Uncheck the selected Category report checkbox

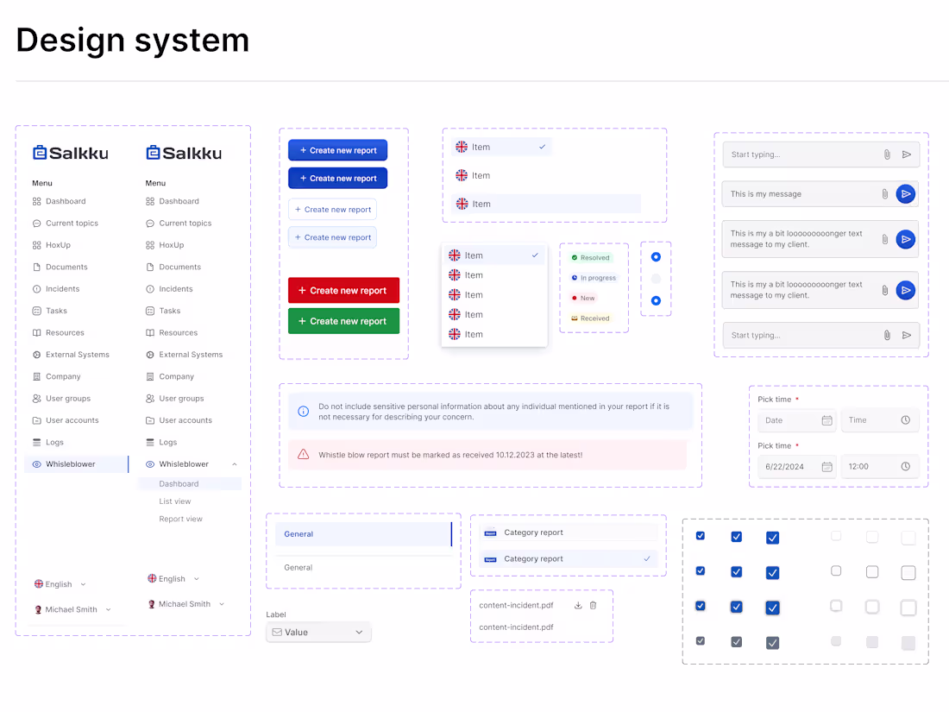point(645,559)
